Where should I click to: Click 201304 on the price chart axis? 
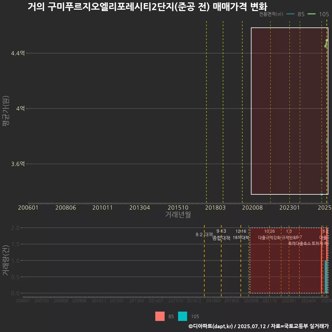tap(140, 207)
